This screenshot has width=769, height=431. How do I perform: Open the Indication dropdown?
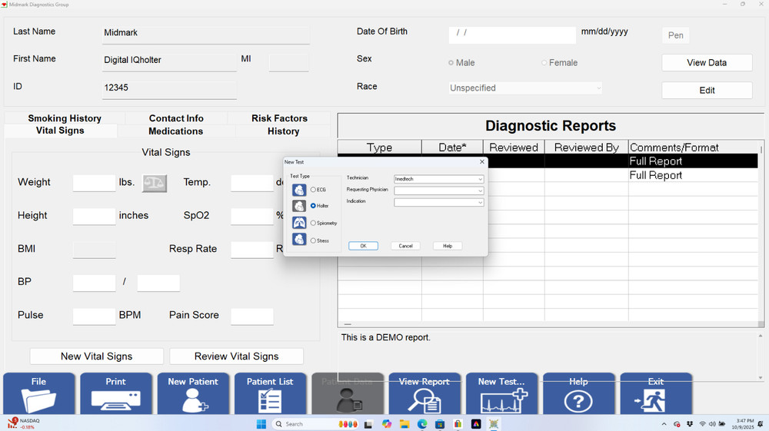(x=439, y=202)
